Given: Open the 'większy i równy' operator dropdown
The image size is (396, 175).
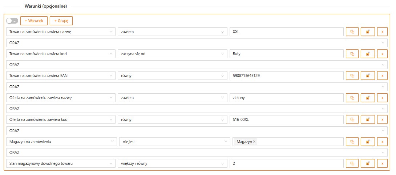Looking at the screenshot, I should click(172, 164).
